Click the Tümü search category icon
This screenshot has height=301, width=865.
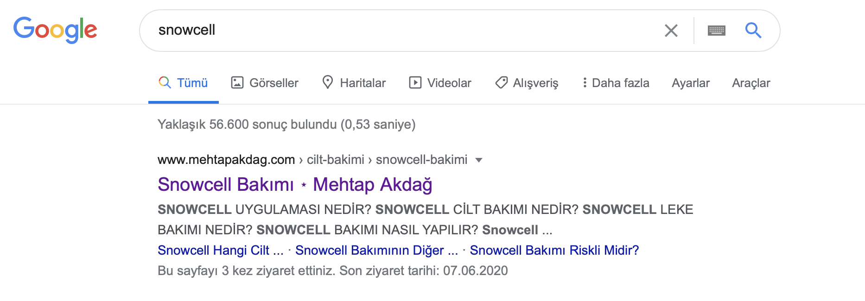click(x=164, y=82)
